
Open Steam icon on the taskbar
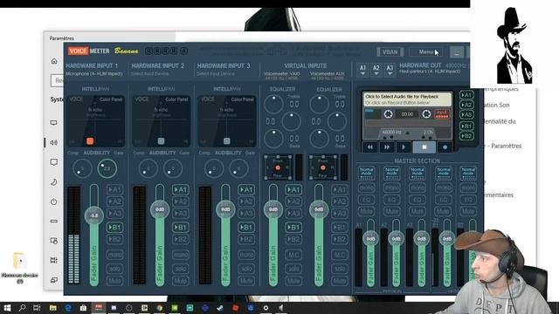click(x=220, y=308)
